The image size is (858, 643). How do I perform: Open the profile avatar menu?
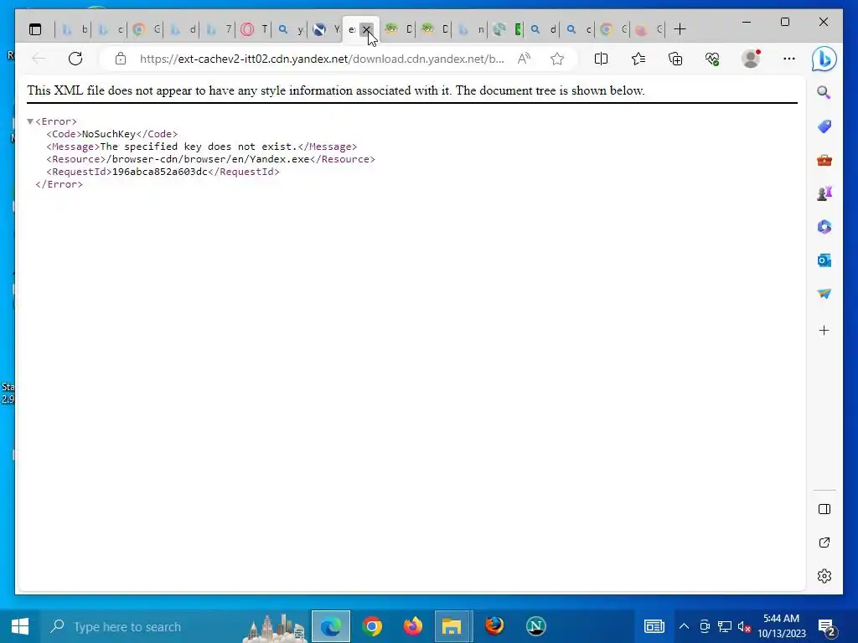tap(751, 59)
